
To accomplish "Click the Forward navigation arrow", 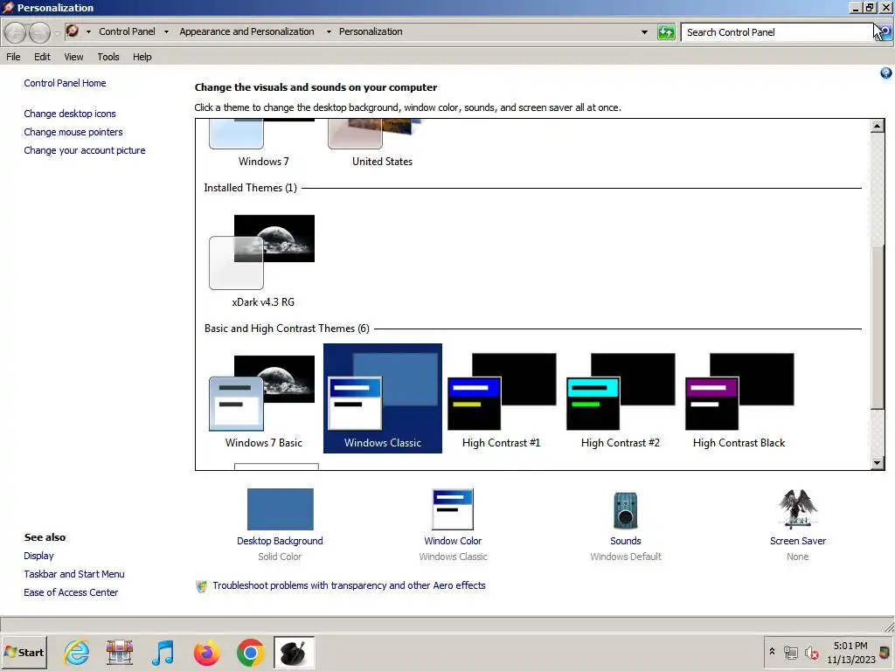I will tap(39, 32).
